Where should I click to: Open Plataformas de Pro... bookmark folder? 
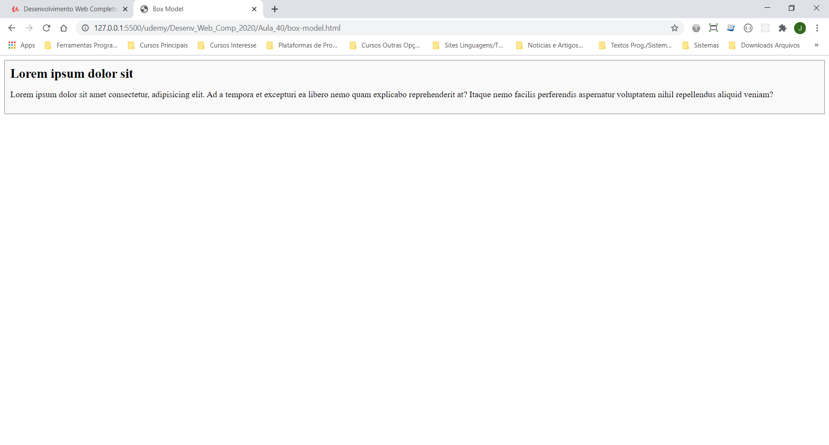(x=302, y=45)
